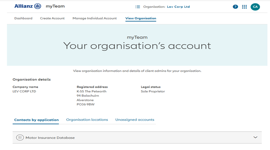
Task: Select the View Organisation tab
Action: 141,18
